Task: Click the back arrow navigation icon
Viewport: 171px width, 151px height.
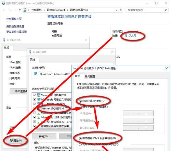Action: click(x=4, y=10)
